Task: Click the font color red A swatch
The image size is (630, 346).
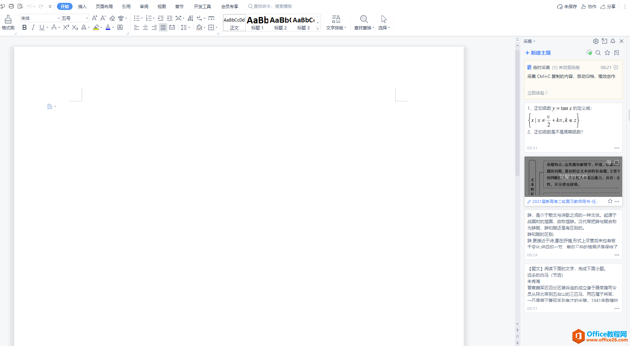Action: coord(108,28)
